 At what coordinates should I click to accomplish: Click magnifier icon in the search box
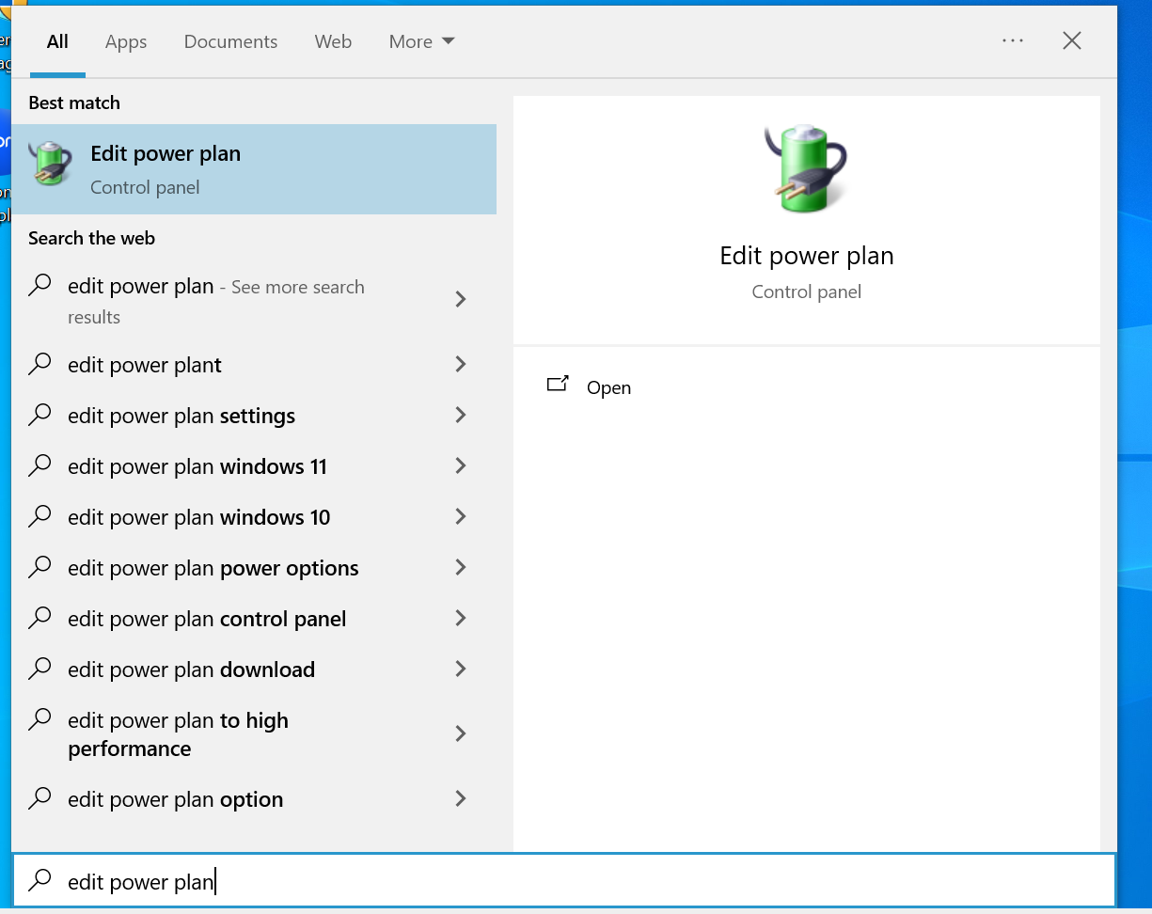point(39,880)
